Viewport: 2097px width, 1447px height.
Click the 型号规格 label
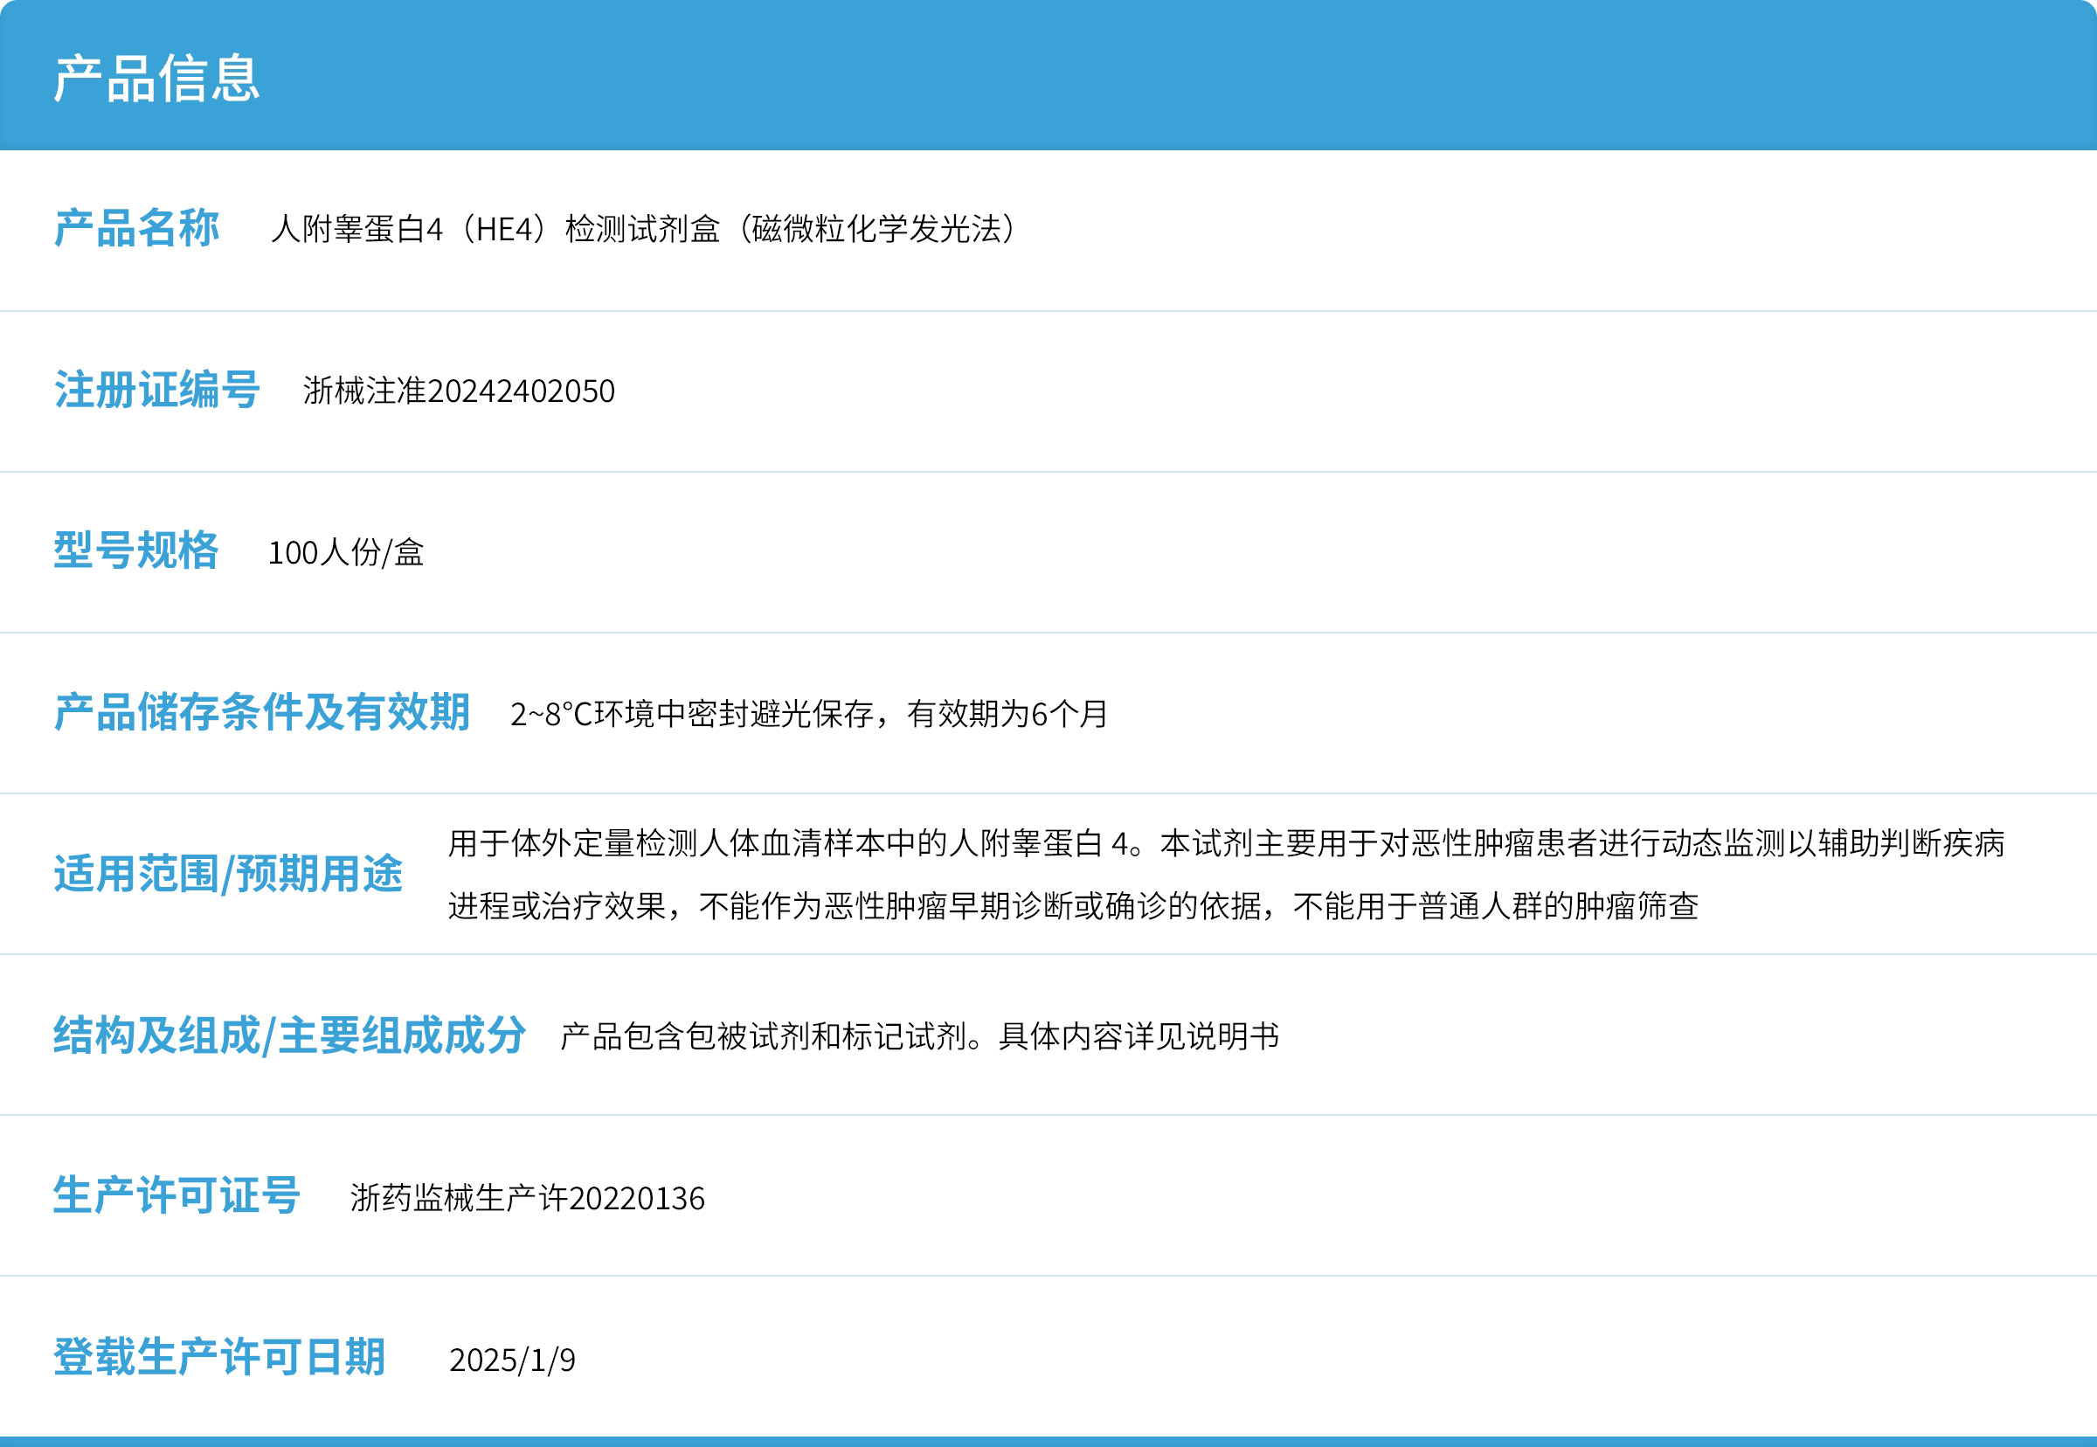136,551
